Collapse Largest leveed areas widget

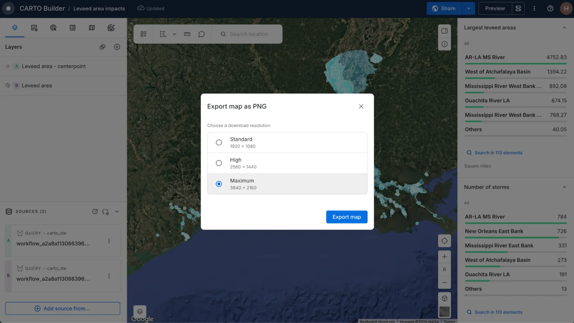pos(564,28)
